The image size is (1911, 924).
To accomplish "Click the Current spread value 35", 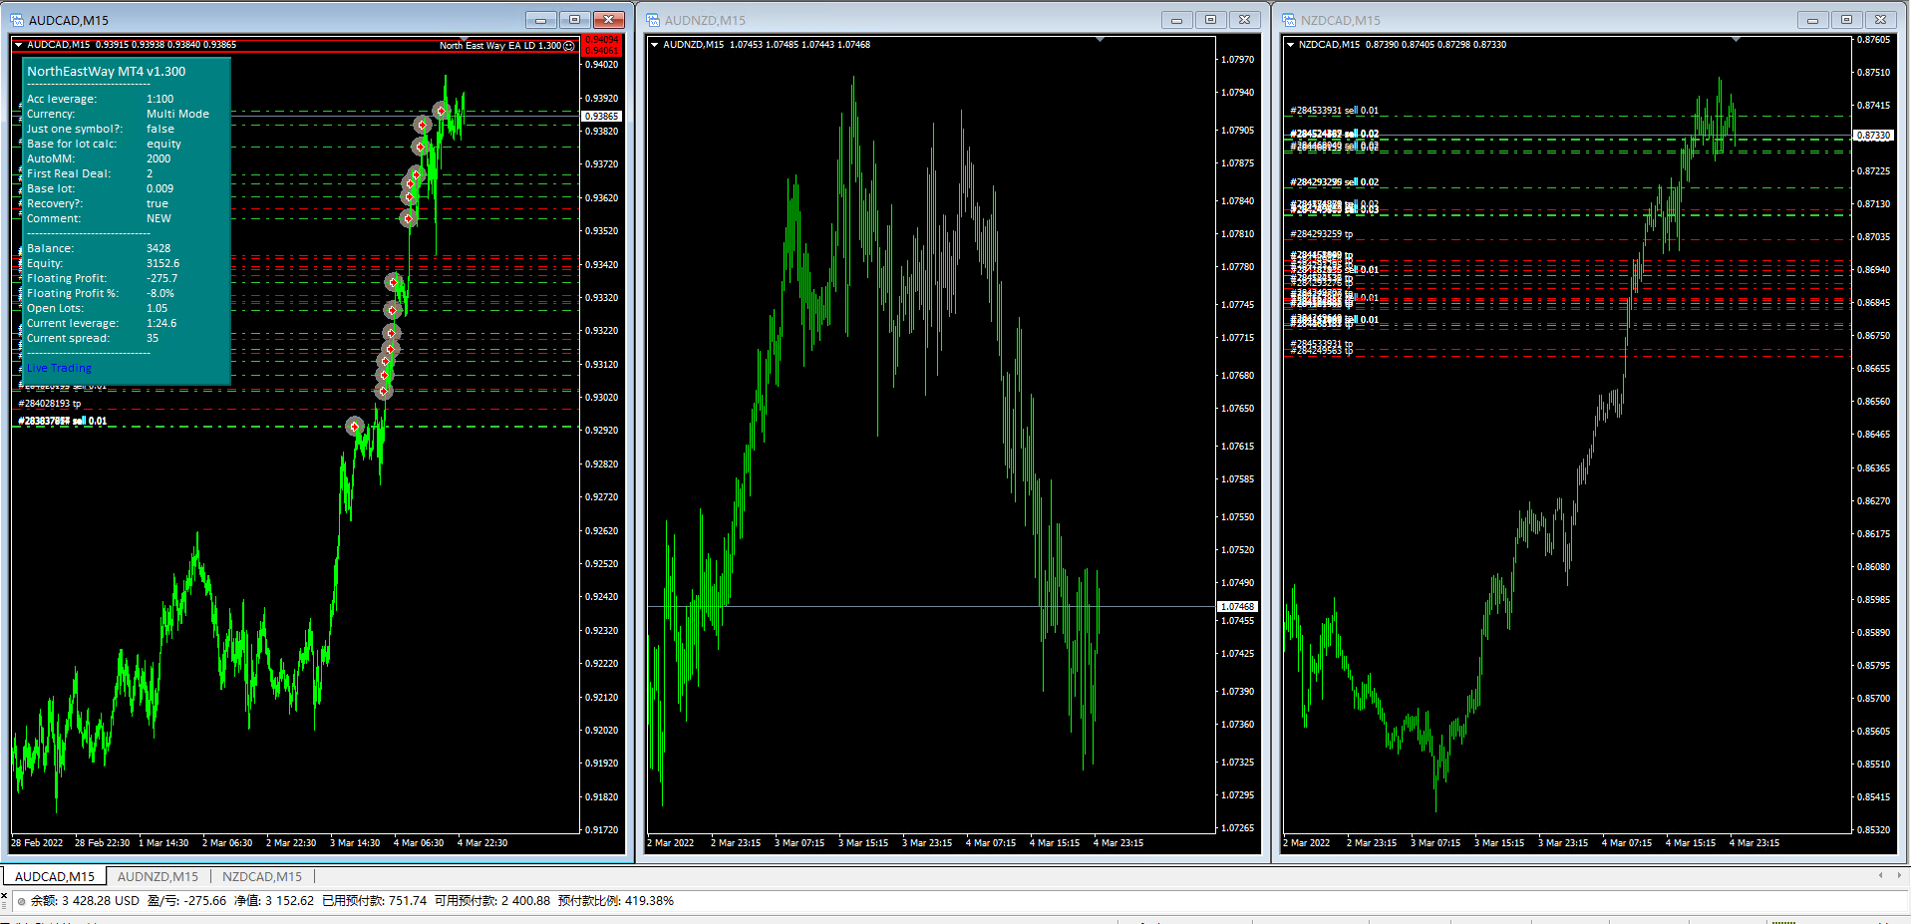I will click(153, 339).
